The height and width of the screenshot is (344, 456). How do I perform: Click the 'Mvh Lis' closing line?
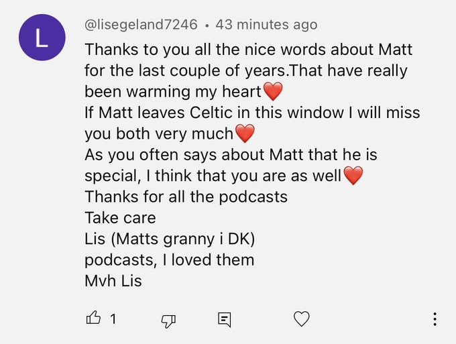pos(113,281)
